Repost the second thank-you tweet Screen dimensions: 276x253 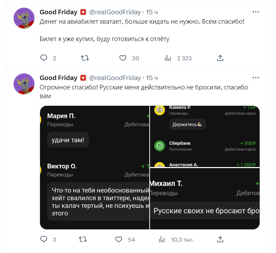tap(83, 239)
